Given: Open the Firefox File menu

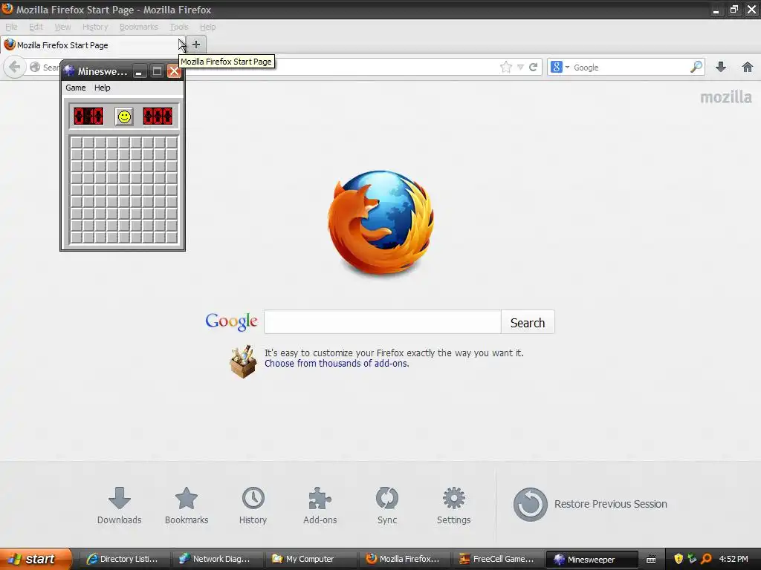Looking at the screenshot, I should coord(11,27).
